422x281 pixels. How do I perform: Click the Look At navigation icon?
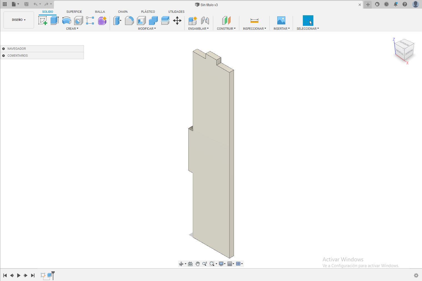(x=190, y=264)
